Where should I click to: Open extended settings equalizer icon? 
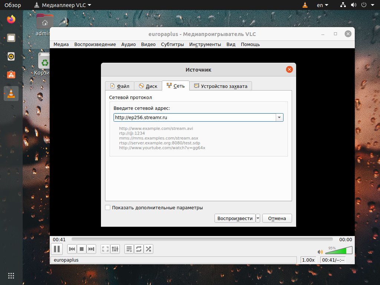115,249
